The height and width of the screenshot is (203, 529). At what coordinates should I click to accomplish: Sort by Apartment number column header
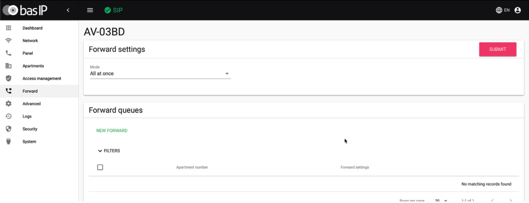click(x=192, y=167)
